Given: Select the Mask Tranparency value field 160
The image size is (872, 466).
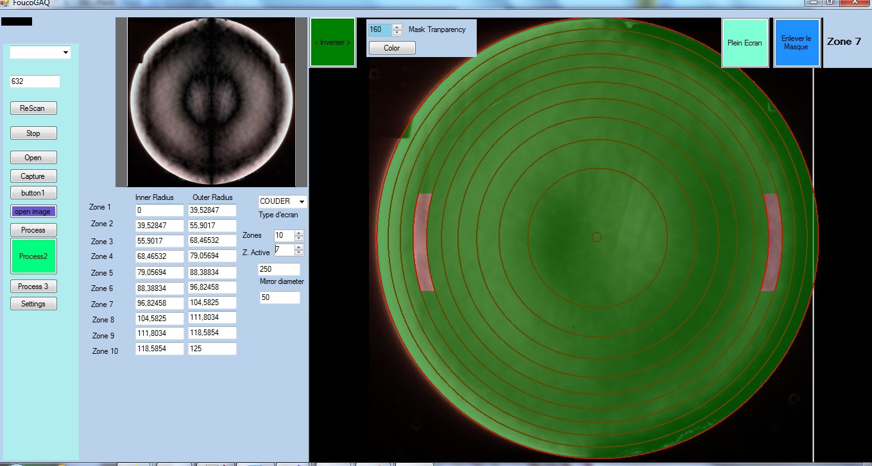Looking at the screenshot, I should pyautogui.click(x=380, y=30).
